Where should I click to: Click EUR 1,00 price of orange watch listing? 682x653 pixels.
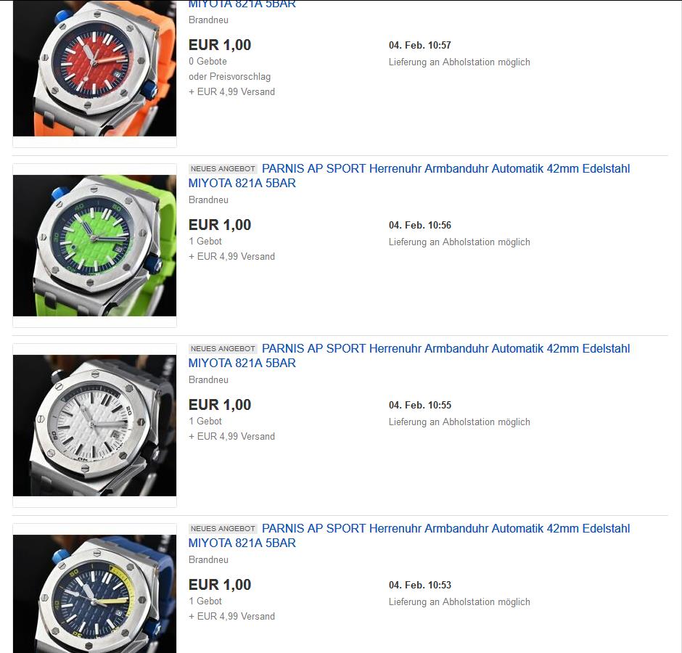pyautogui.click(x=220, y=45)
